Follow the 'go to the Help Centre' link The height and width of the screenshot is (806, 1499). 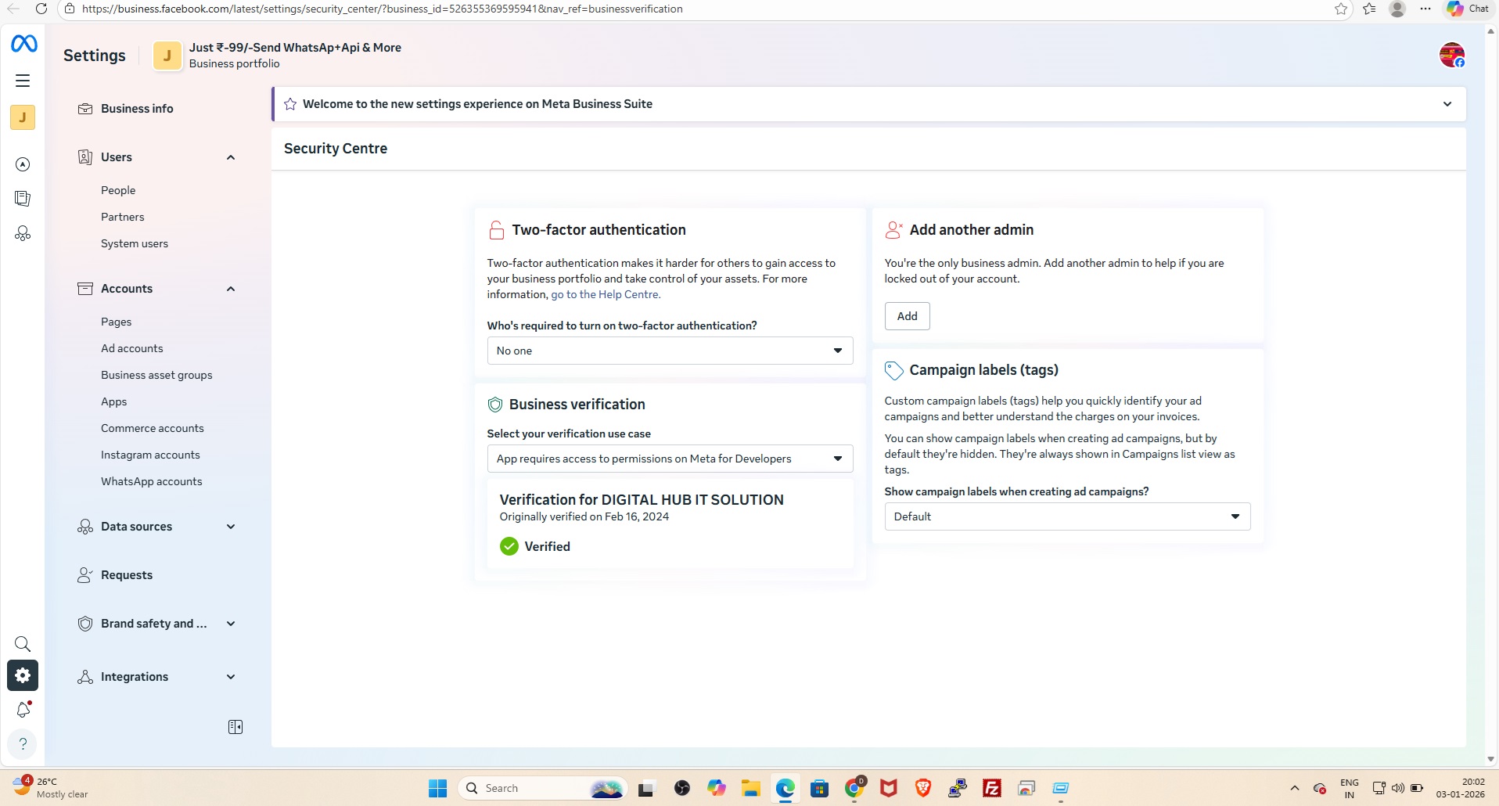pos(606,294)
